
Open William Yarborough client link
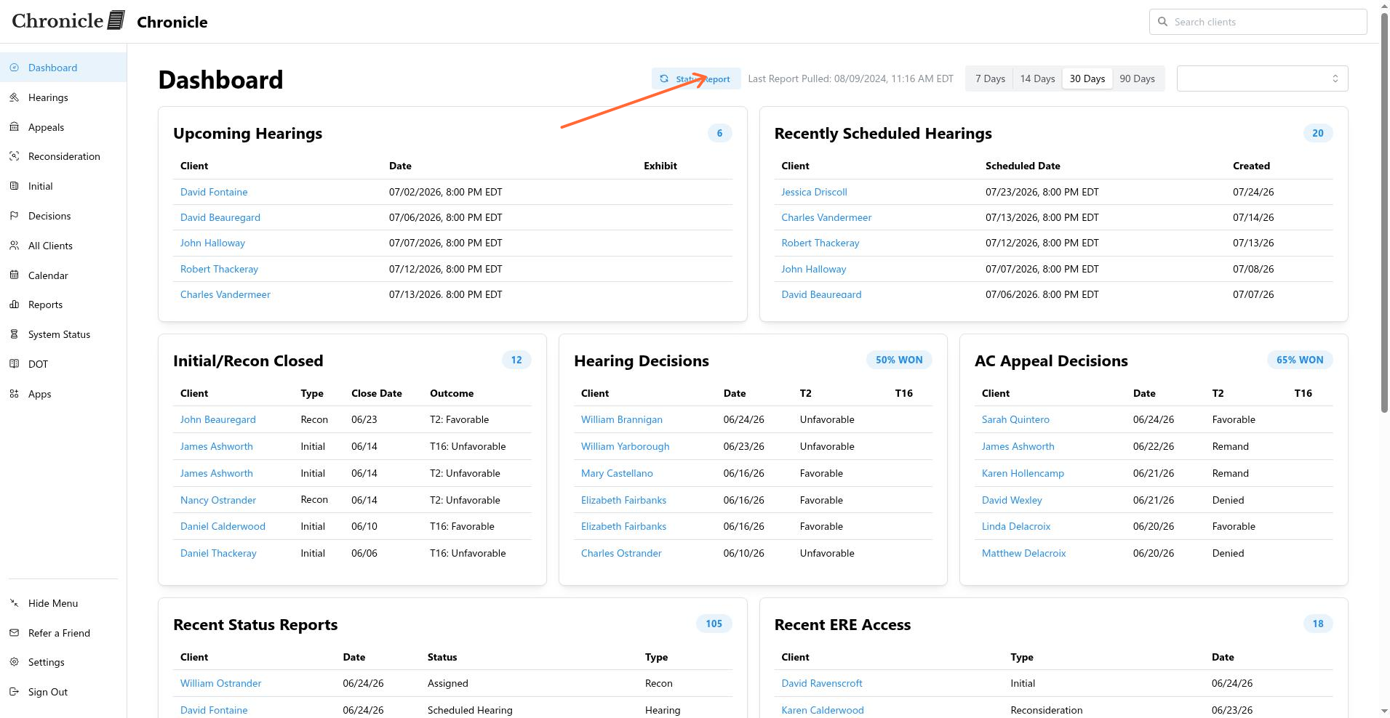tap(625, 446)
